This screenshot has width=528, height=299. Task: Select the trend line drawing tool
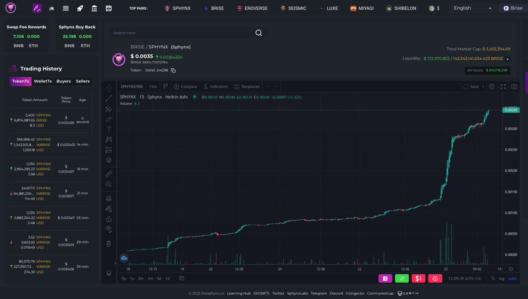tap(109, 98)
